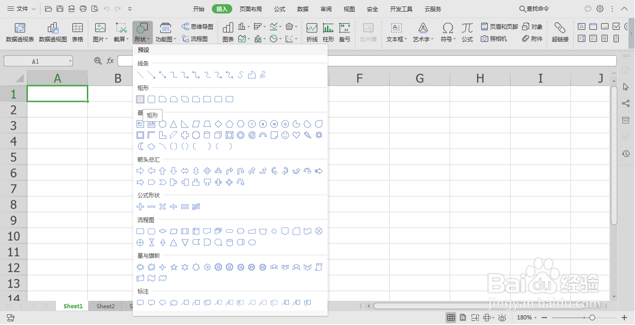The width and height of the screenshot is (635, 325).
Task: Select the flowchart decision diamond
Action: click(163, 231)
